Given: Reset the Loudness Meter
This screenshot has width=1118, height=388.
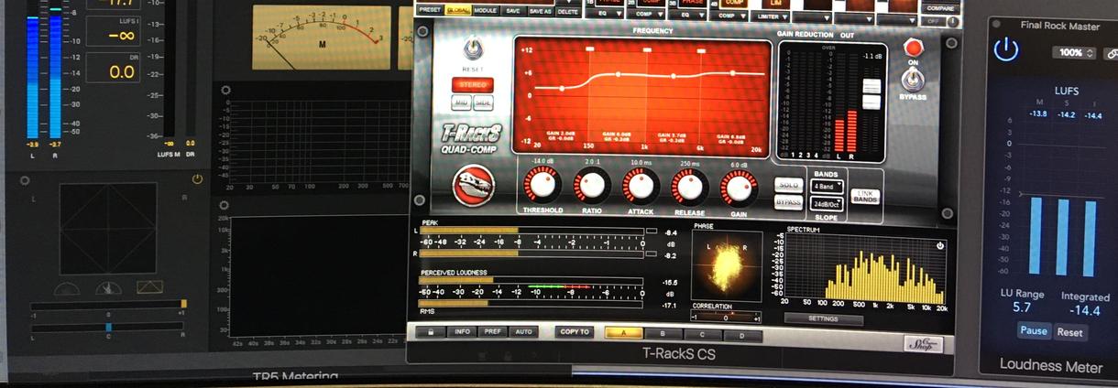Looking at the screenshot, I should (x=1069, y=332).
